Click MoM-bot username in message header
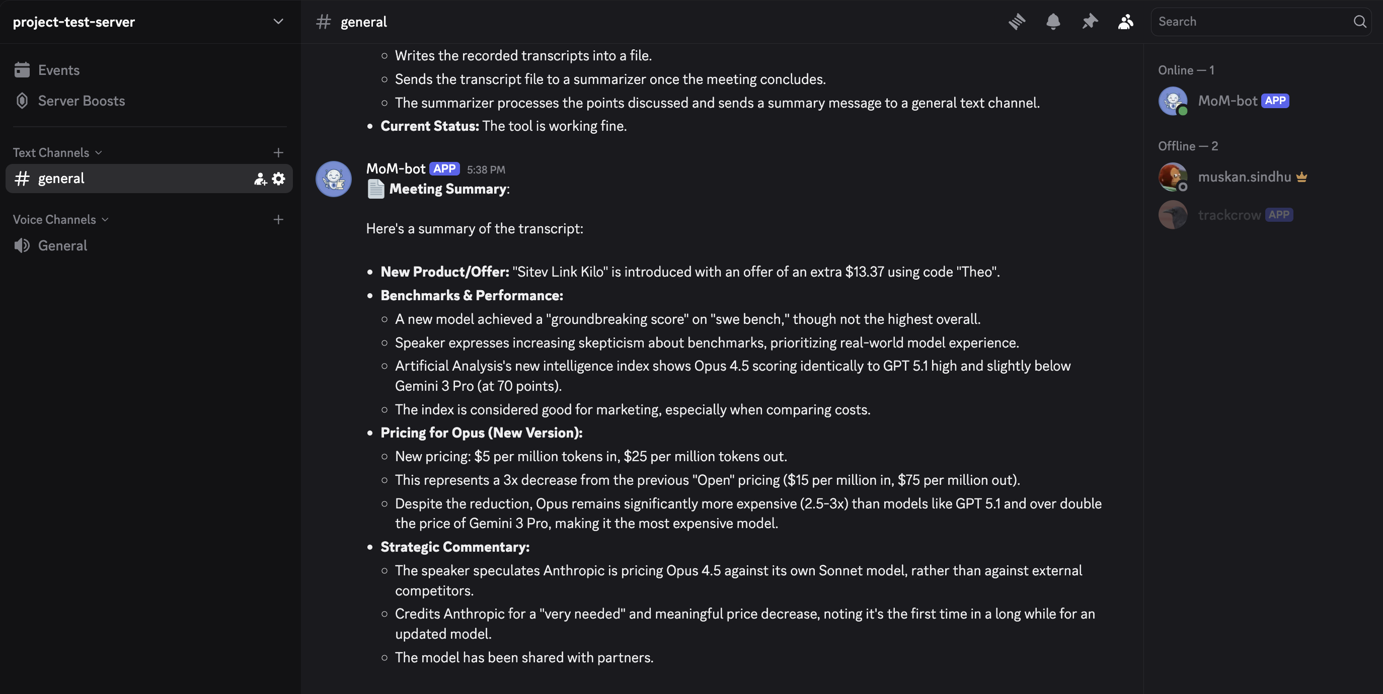 tap(396, 168)
